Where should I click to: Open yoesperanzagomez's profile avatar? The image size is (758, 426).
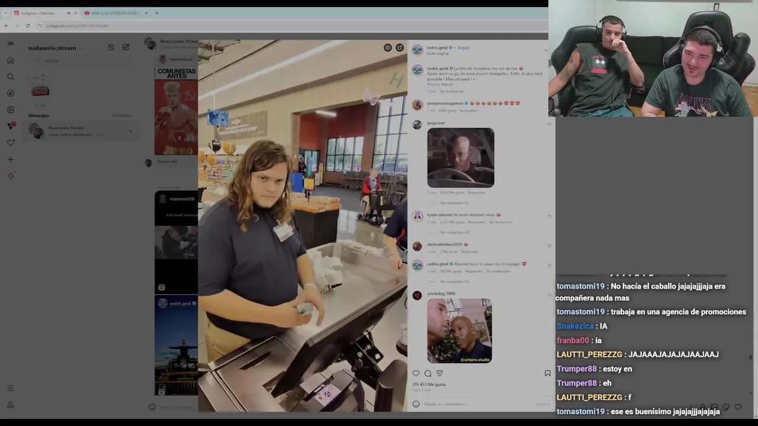417,105
